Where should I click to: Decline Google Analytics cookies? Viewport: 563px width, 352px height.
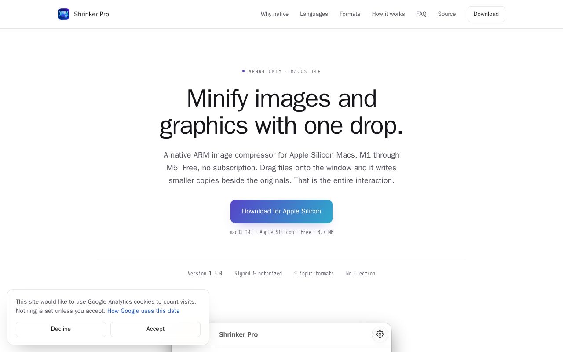[61, 329]
